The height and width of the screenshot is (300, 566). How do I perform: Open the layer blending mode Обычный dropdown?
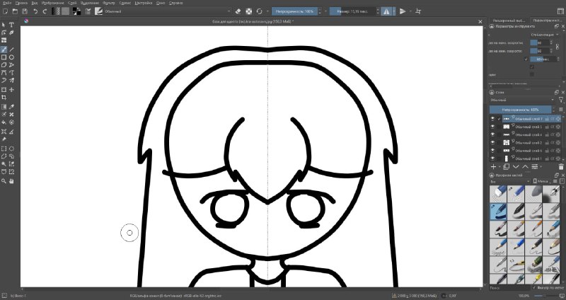pos(522,100)
